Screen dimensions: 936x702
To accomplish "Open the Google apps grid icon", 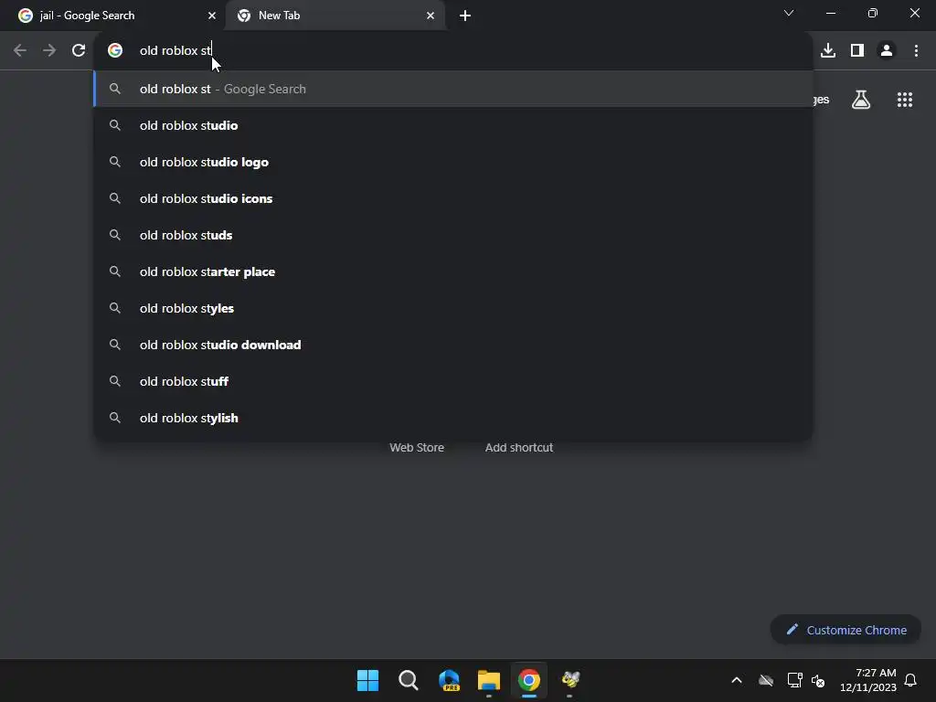I will coord(905,100).
